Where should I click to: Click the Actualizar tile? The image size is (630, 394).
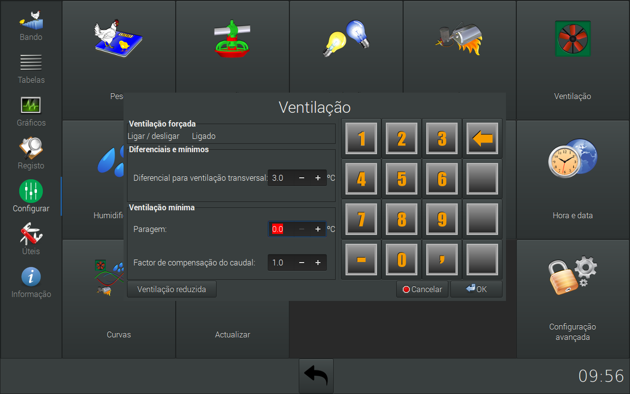click(232, 329)
